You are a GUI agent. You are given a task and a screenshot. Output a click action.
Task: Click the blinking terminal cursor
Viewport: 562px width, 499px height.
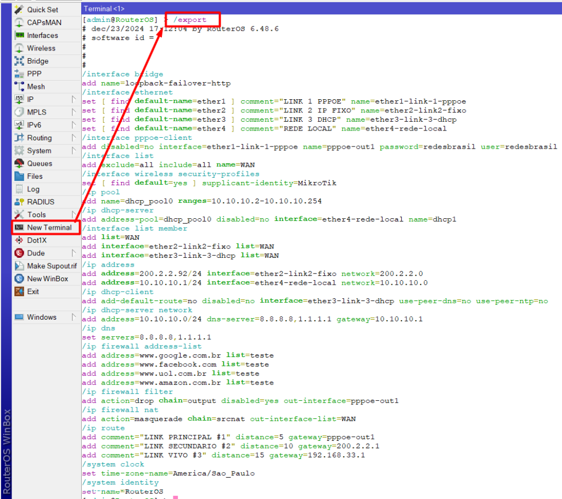[x=176, y=497]
